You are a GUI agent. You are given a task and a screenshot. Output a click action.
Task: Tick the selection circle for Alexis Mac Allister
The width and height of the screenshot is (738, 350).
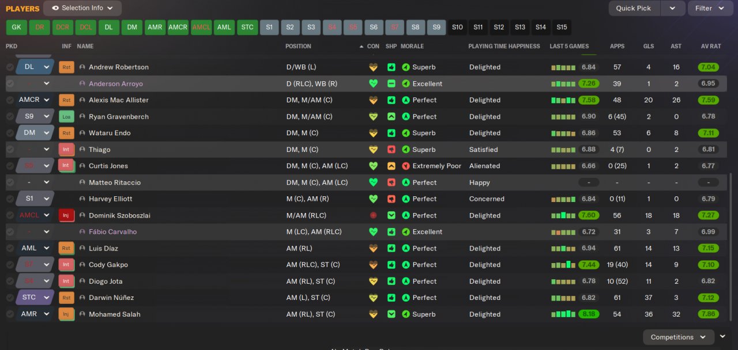point(10,100)
